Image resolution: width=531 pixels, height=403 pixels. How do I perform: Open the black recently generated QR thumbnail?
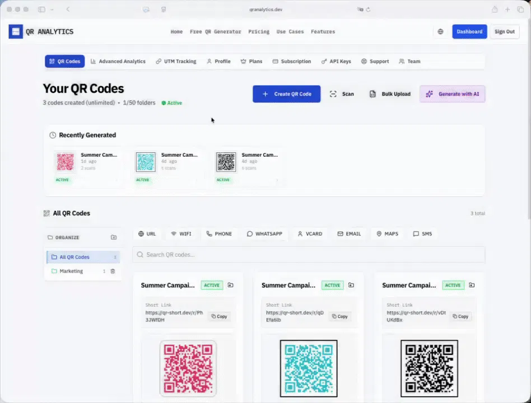(x=226, y=162)
